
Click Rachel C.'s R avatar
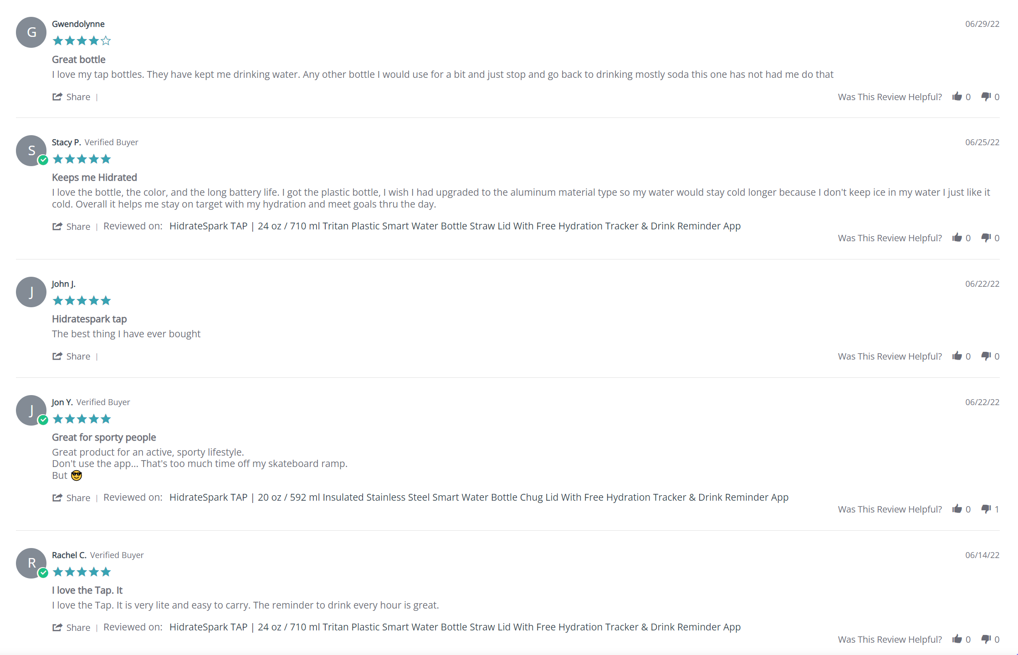31,563
